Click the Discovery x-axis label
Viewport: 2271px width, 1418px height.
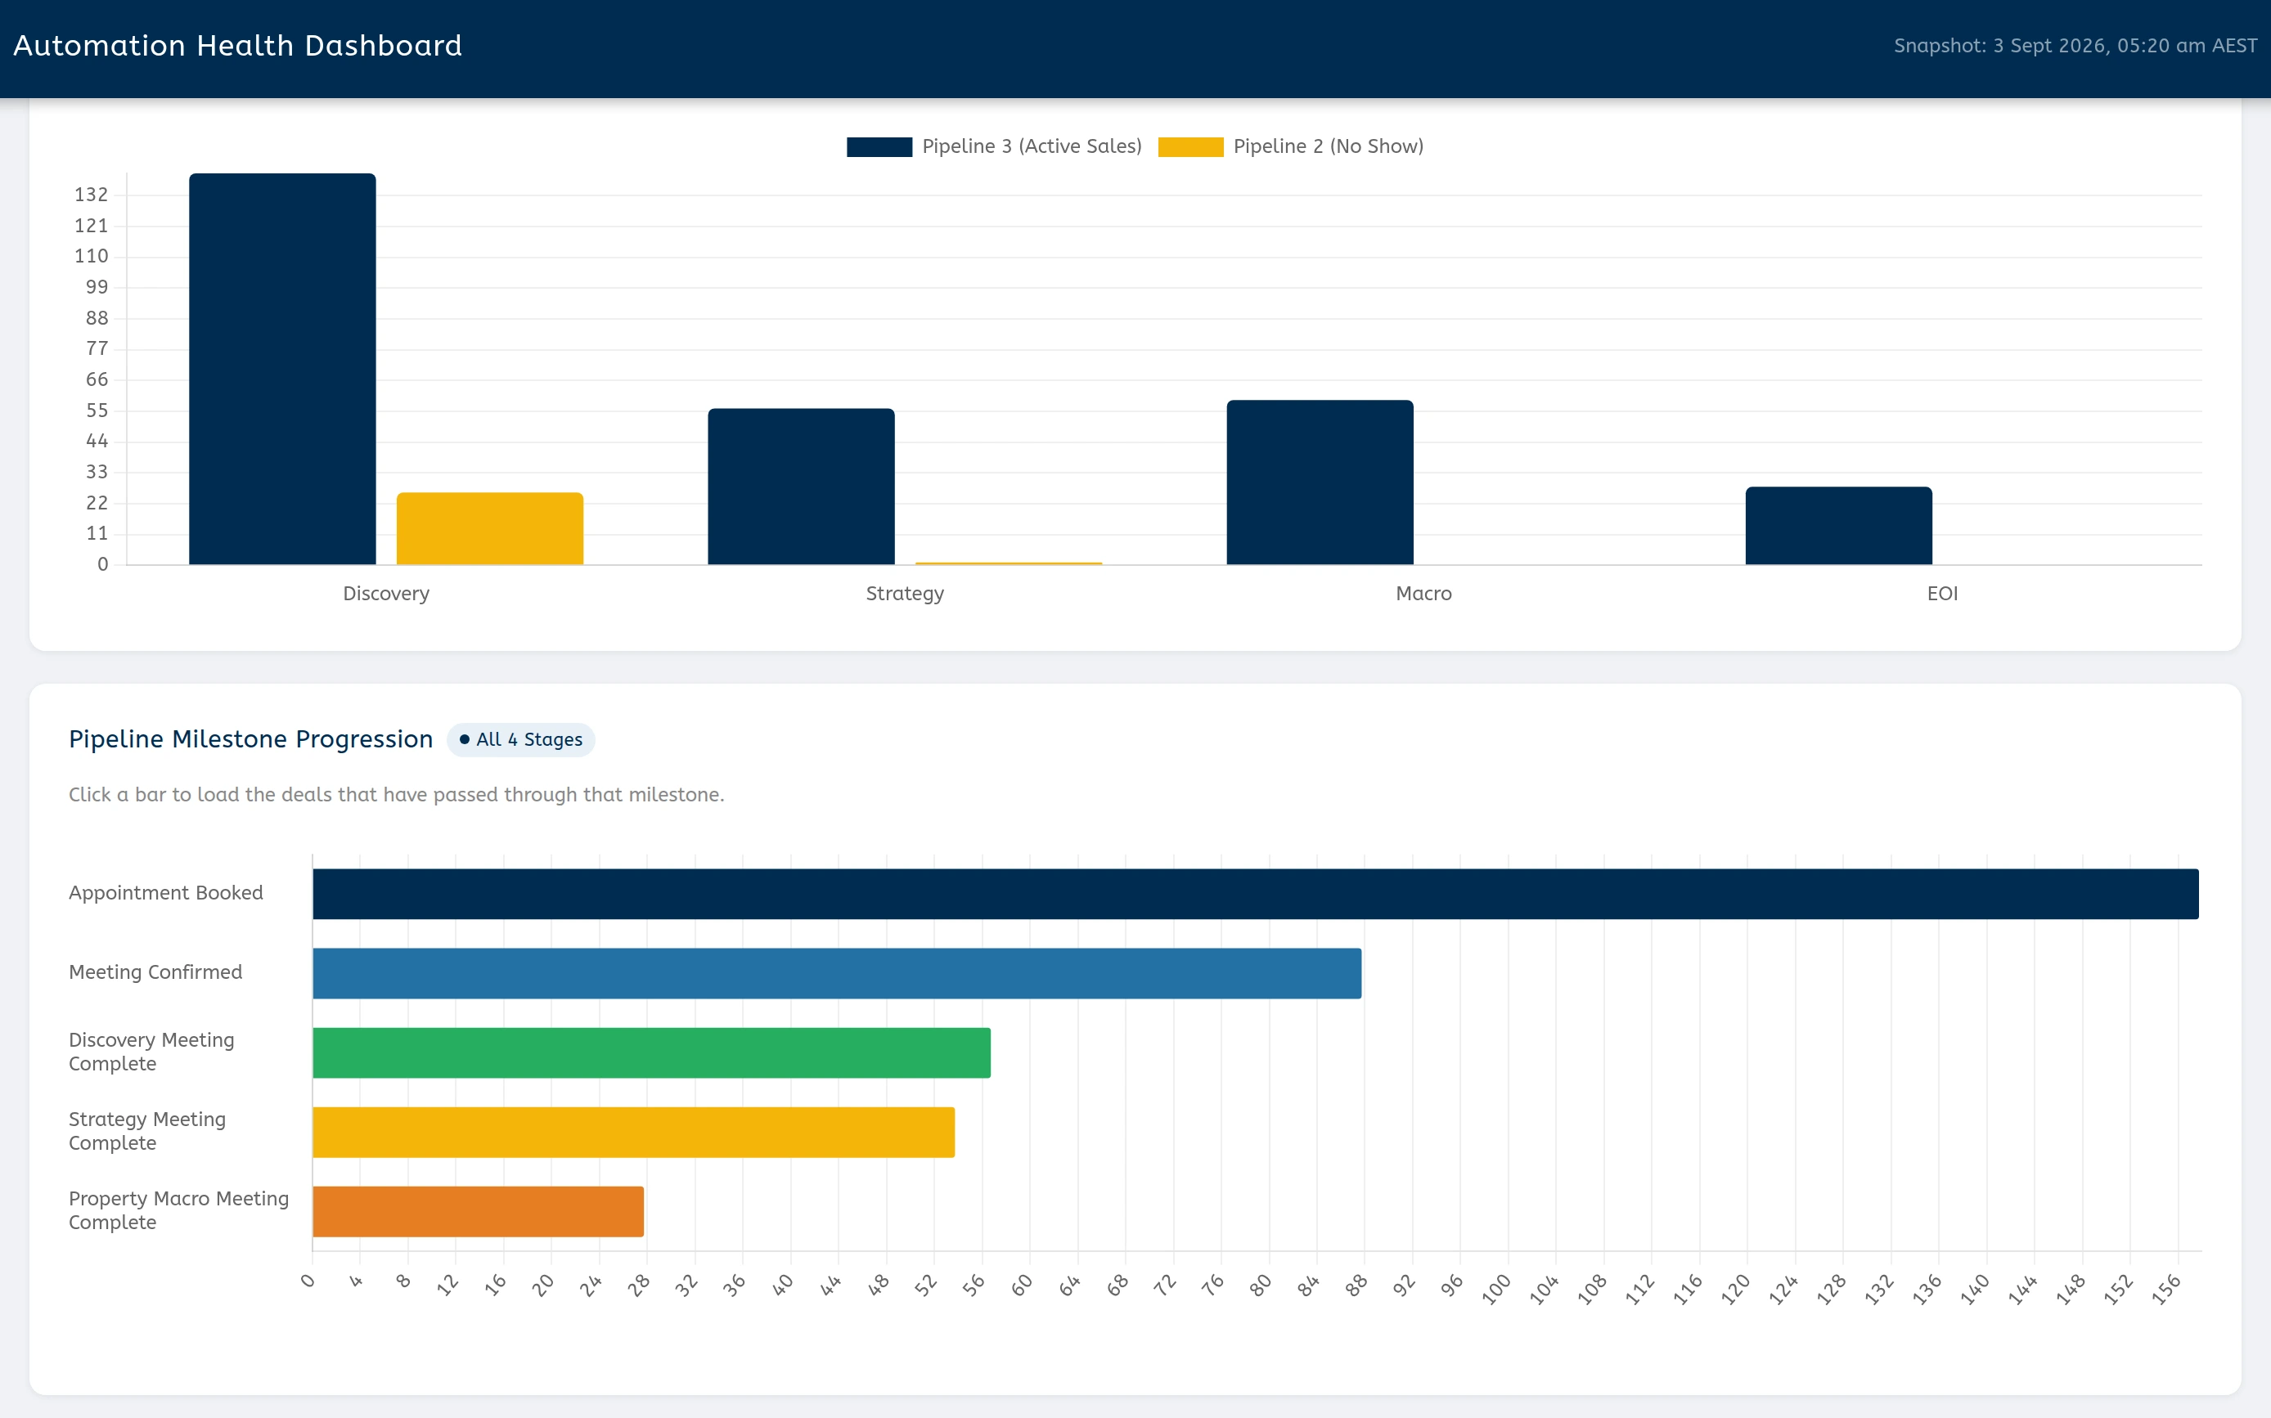pos(386,594)
